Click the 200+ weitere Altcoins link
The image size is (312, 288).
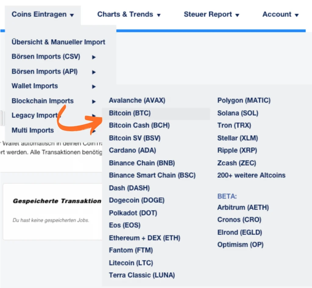pyautogui.click(x=251, y=175)
